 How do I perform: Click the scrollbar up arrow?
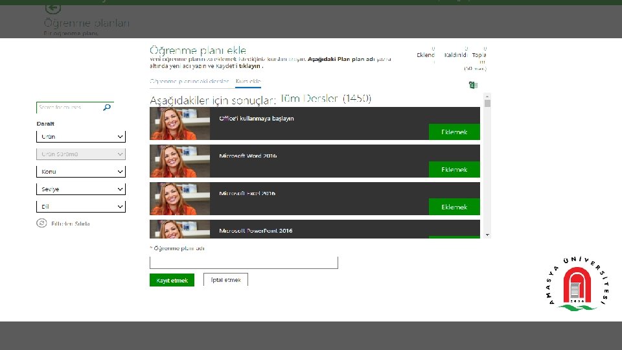click(x=487, y=97)
